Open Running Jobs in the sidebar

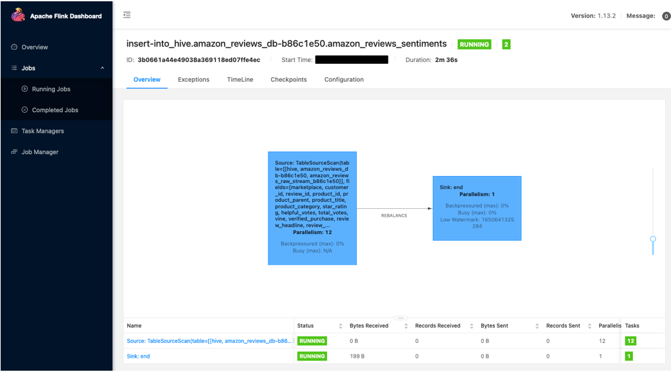click(x=57, y=89)
